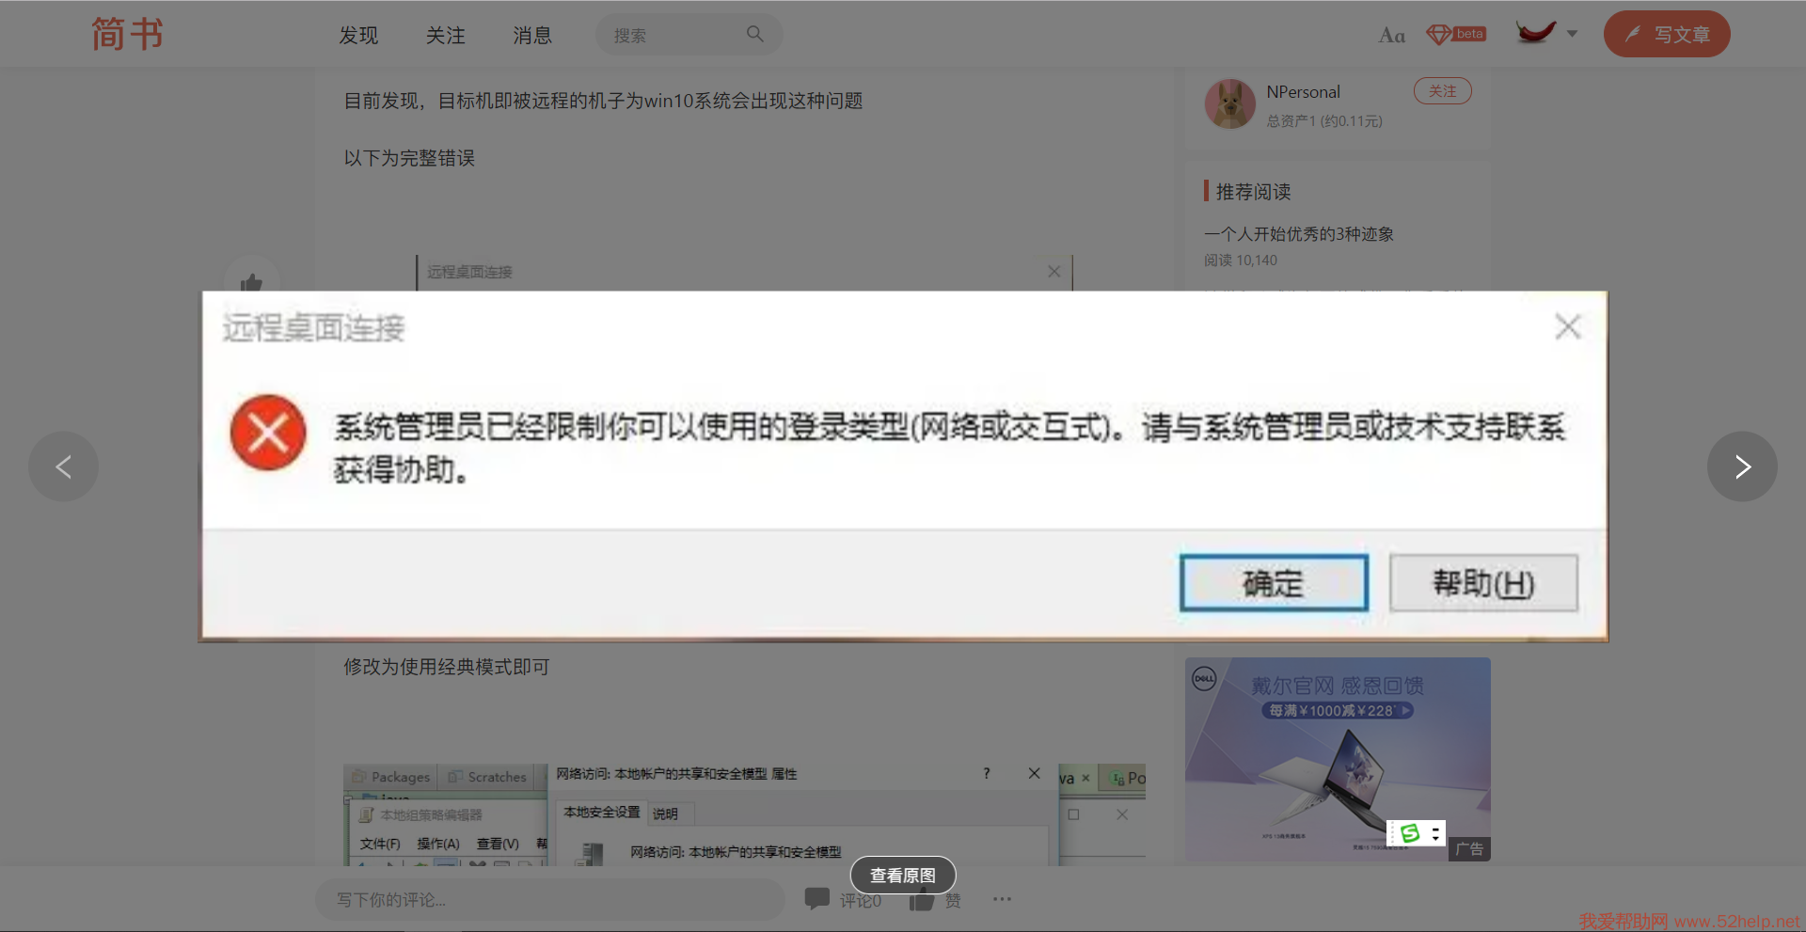Viewport: 1806px width, 932px height.
Task: Click the 写文章 button
Action: point(1666,35)
